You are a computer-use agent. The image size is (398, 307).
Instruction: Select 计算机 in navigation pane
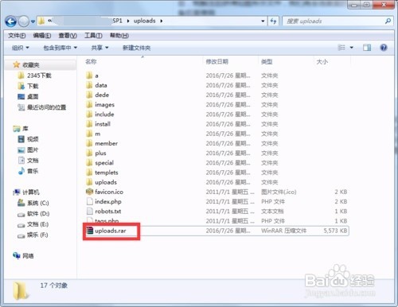(x=31, y=192)
